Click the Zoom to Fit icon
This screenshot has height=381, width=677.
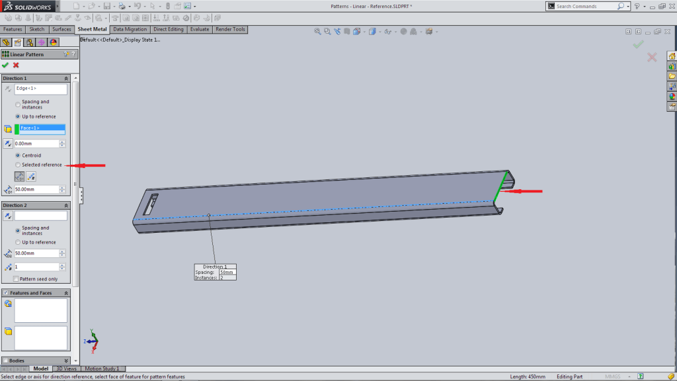click(x=317, y=31)
